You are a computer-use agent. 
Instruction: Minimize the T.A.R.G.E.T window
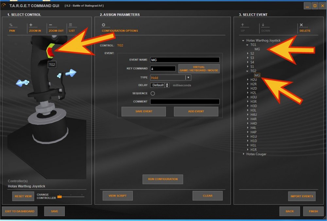[307, 6]
